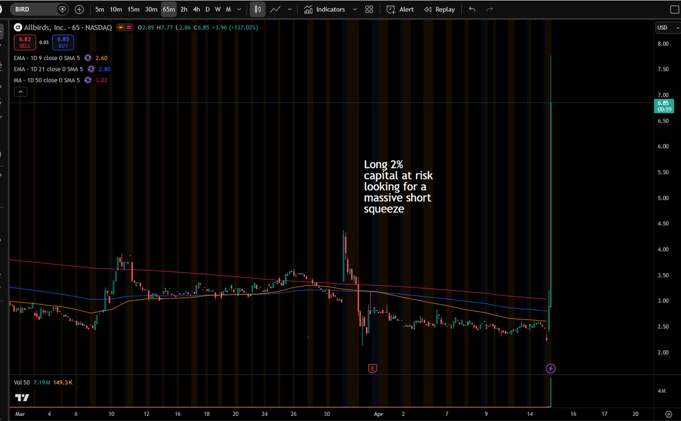Collapse the indicator legend with the chevron
This screenshot has width=681, height=421.
click(20, 91)
